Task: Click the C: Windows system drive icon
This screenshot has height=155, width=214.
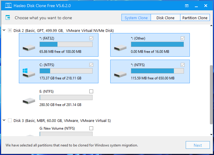Action: pyautogui.click(x=29, y=73)
